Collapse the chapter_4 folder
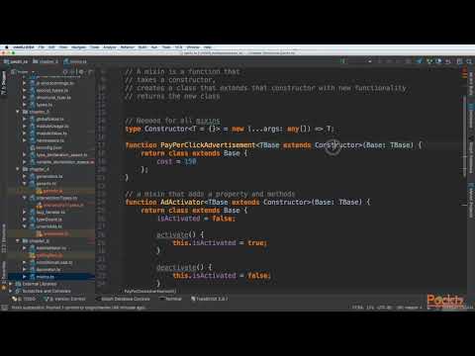The height and width of the screenshot is (356, 475). click(x=18, y=169)
